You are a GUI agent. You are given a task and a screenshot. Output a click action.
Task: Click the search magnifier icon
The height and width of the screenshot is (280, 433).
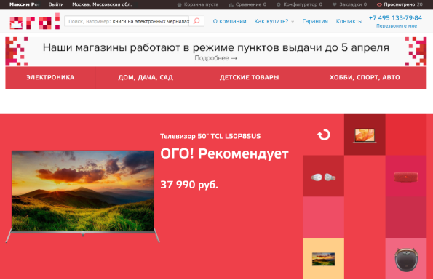[x=196, y=21]
